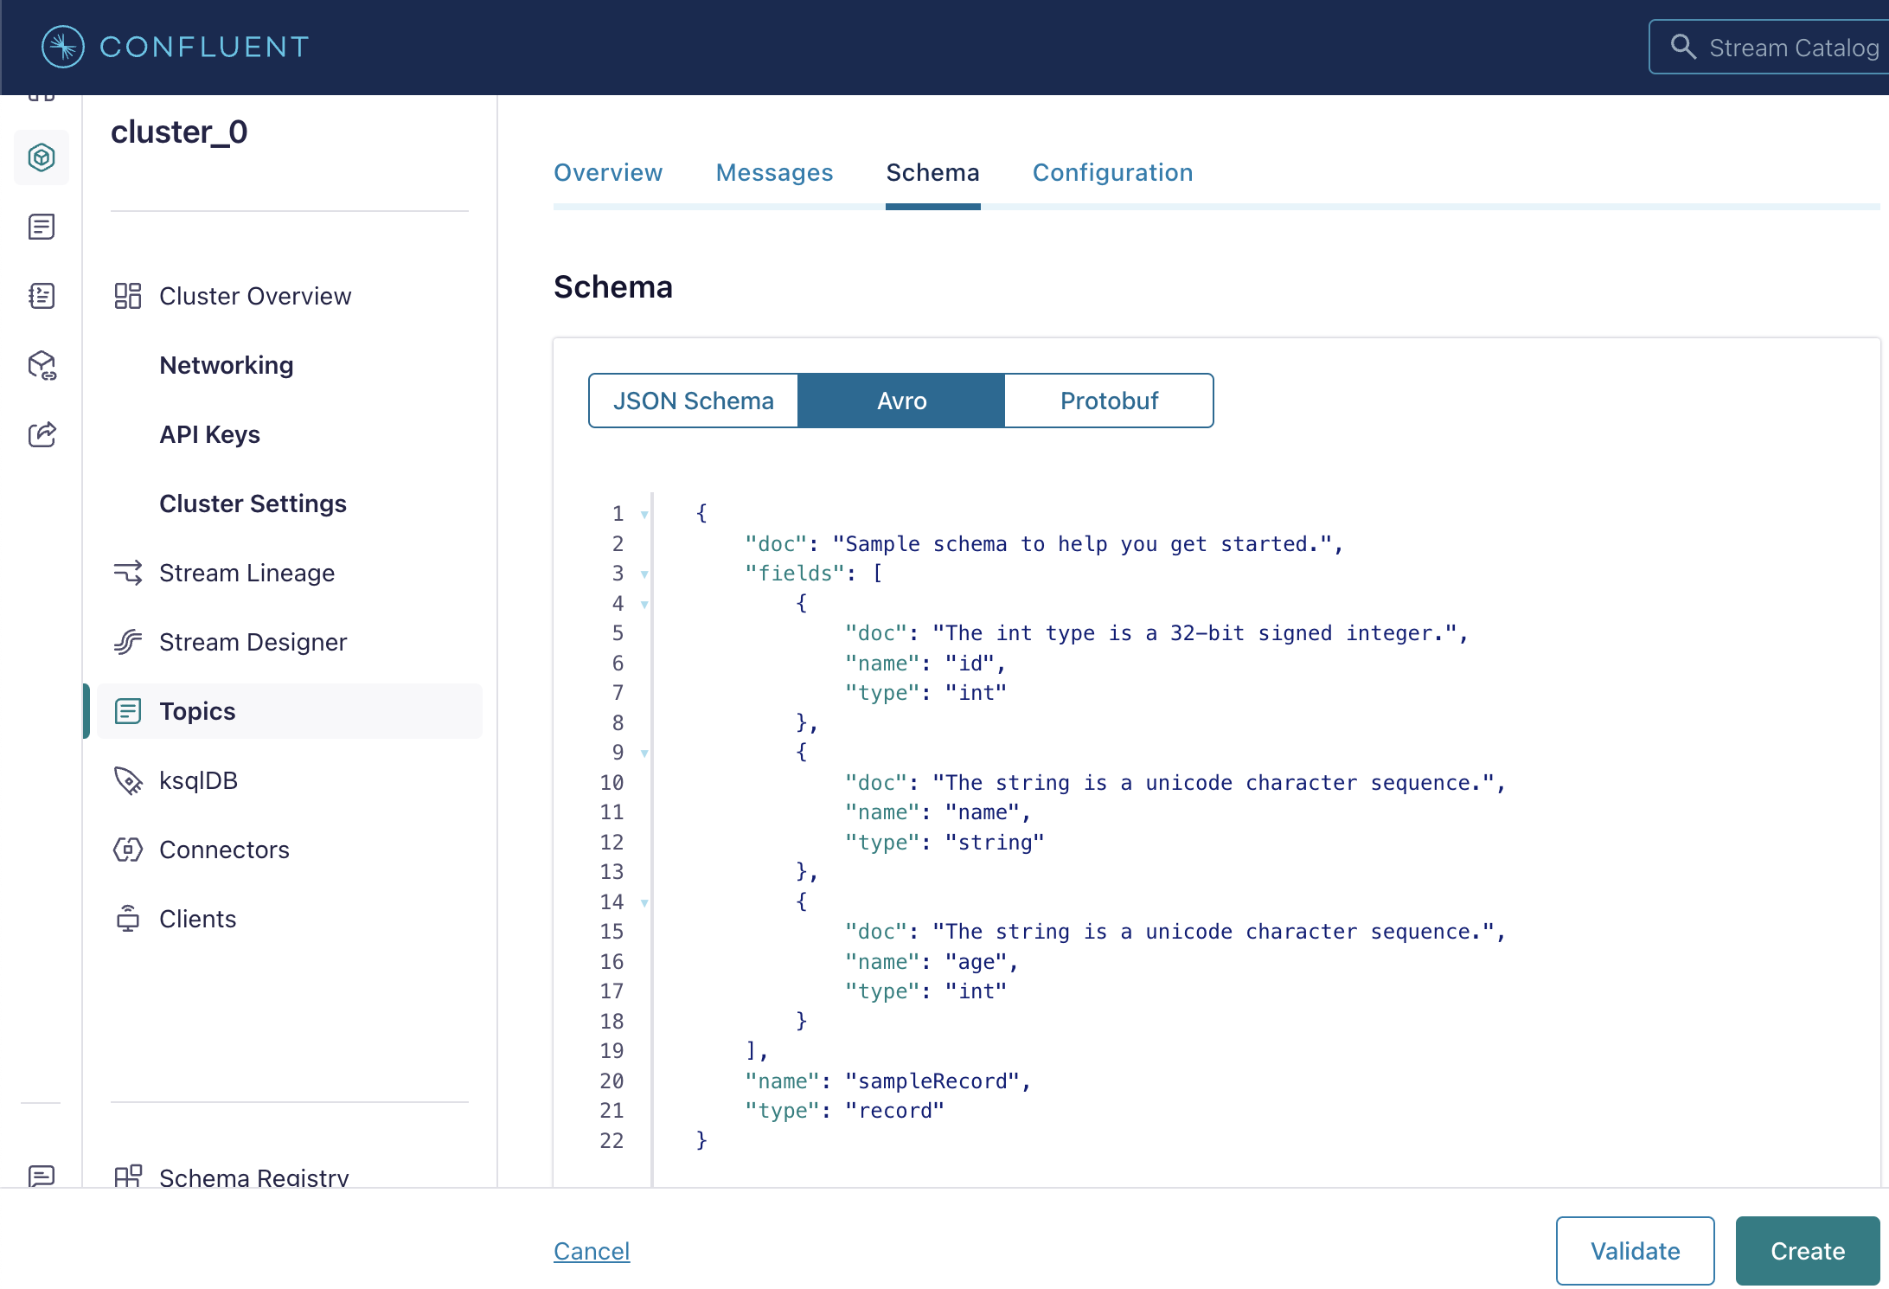1889x1289 pixels.
Task: Open Stream Designer page
Action: [289, 642]
